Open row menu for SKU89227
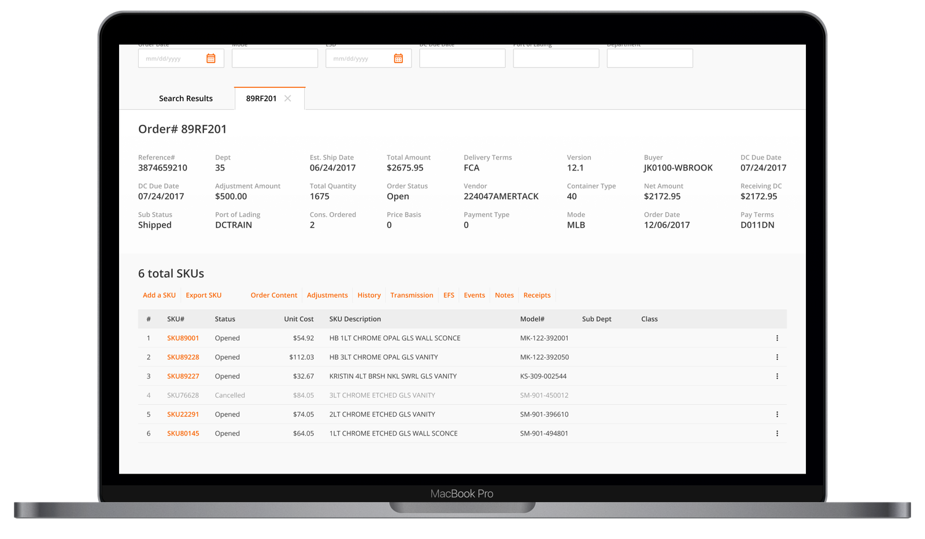Image resolution: width=925 pixels, height=539 pixels. tap(777, 376)
